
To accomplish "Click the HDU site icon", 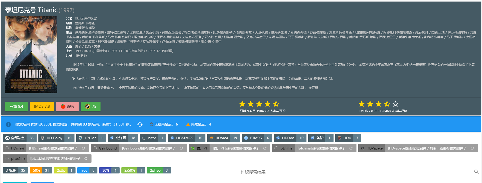I will [x=339, y=138].
